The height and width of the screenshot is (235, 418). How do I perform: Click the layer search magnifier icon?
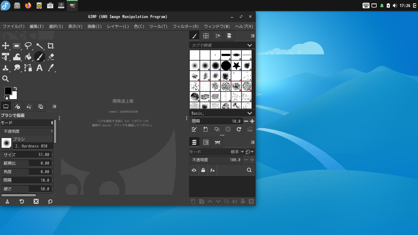point(249,170)
